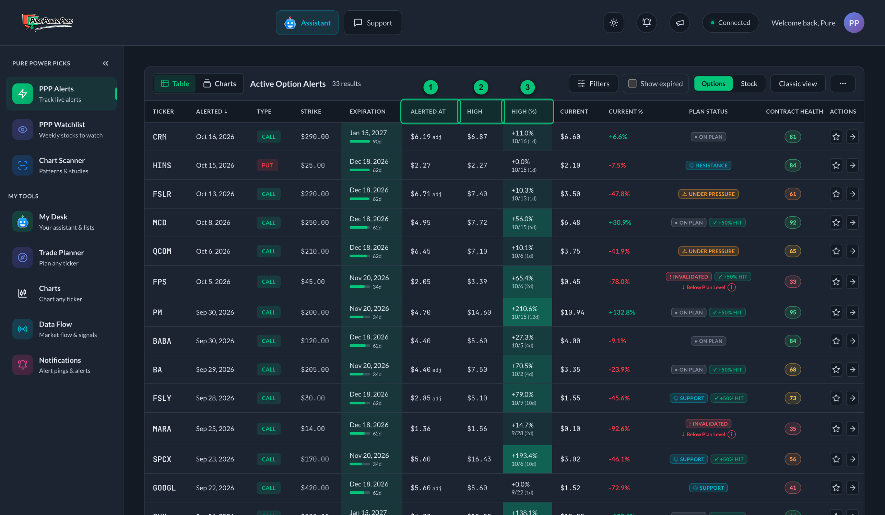Select the Options toggle
The width and height of the screenshot is (885, 515).
tap(713, 84)
